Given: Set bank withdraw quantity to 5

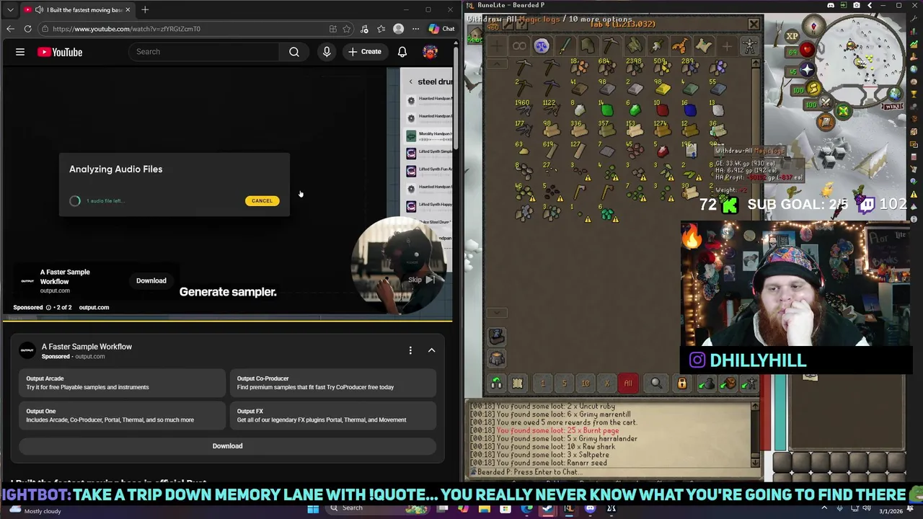Looking at the screenshot, I should coord(564,383).
